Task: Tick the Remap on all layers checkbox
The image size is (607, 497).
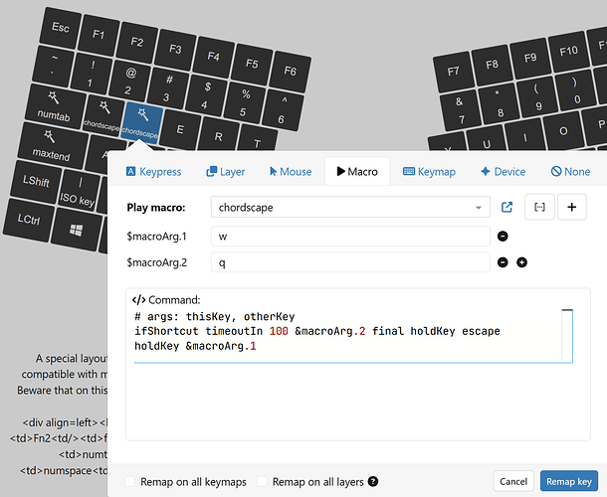Action: click(x=263, y=482)
